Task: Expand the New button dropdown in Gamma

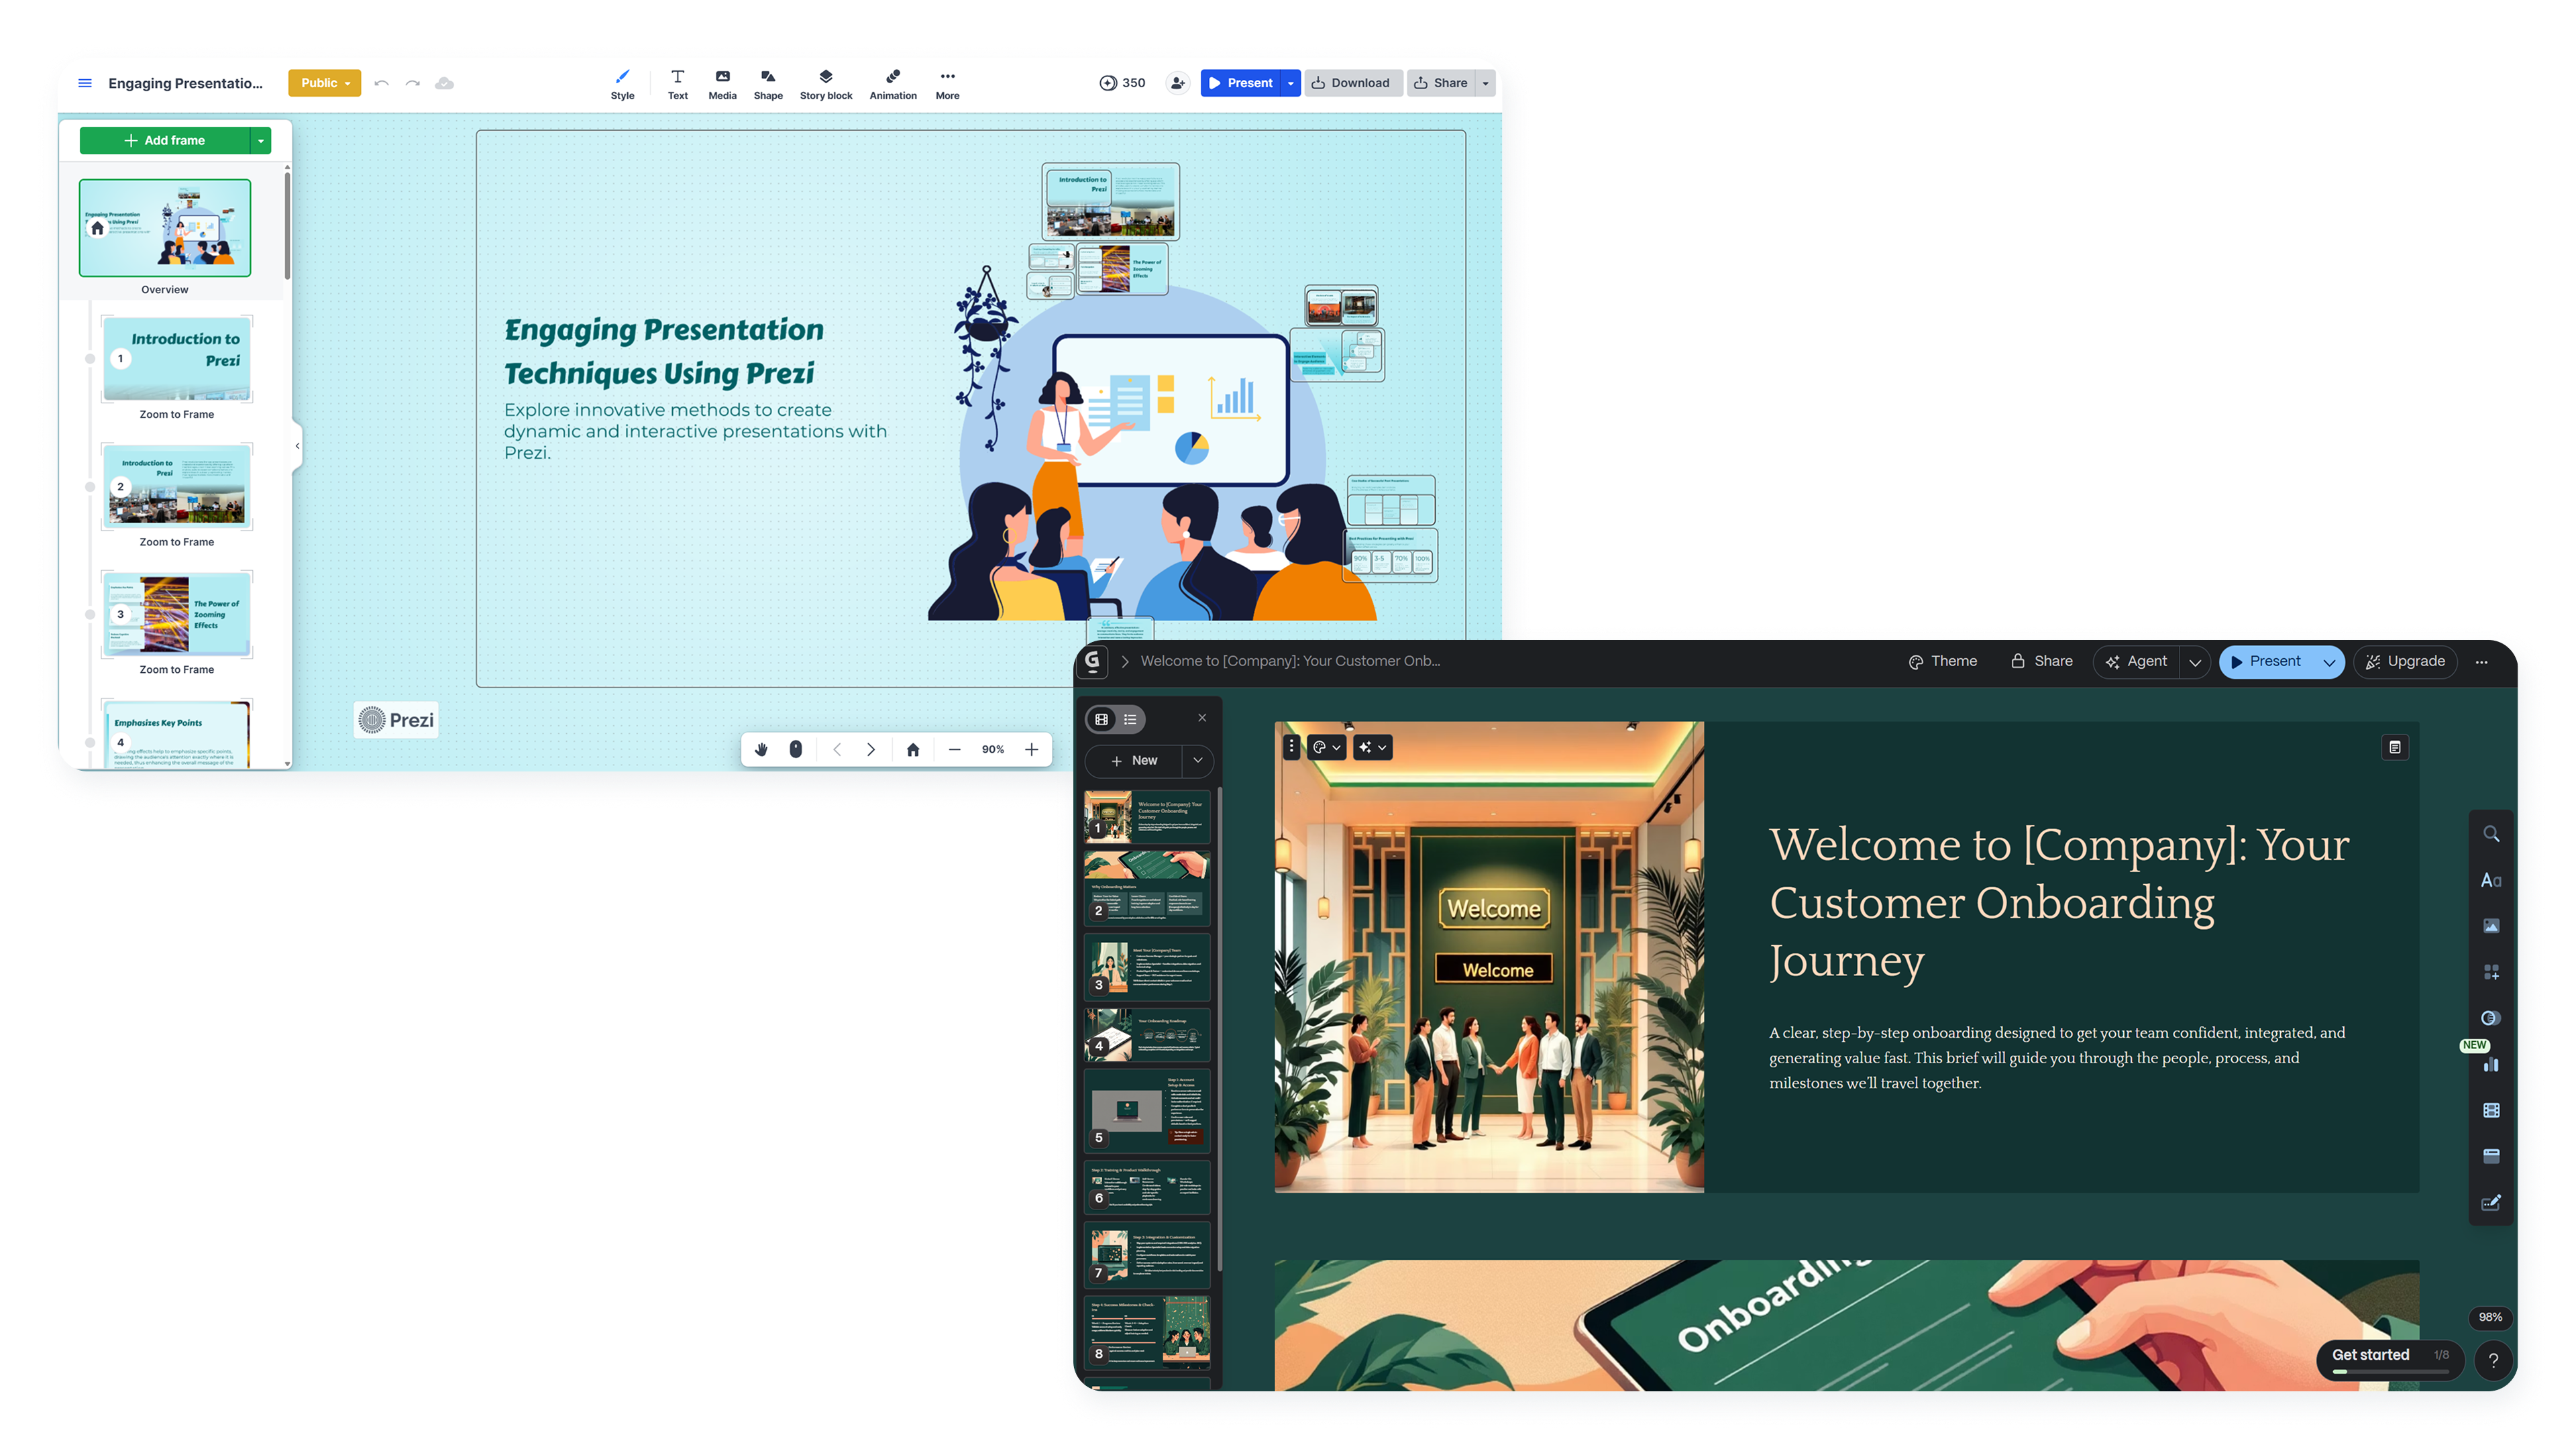Action: (1198, 761)
